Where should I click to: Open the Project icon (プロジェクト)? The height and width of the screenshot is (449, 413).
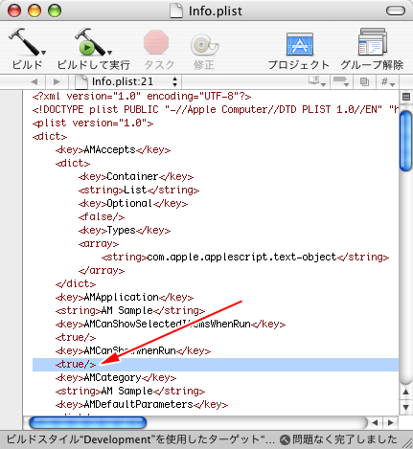pos(299,44)
